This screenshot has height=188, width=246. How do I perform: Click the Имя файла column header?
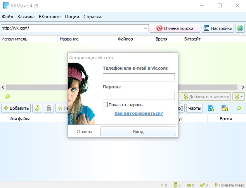click(38, 119)
